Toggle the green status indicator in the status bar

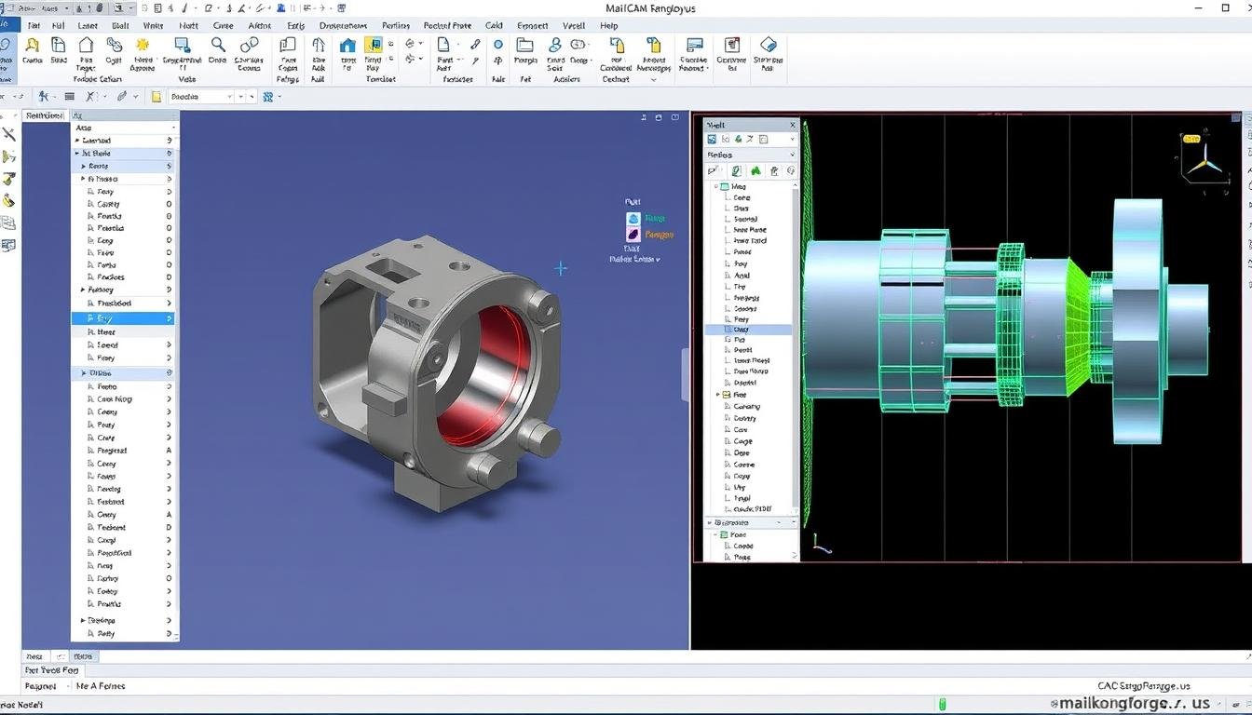coord(942,705)
